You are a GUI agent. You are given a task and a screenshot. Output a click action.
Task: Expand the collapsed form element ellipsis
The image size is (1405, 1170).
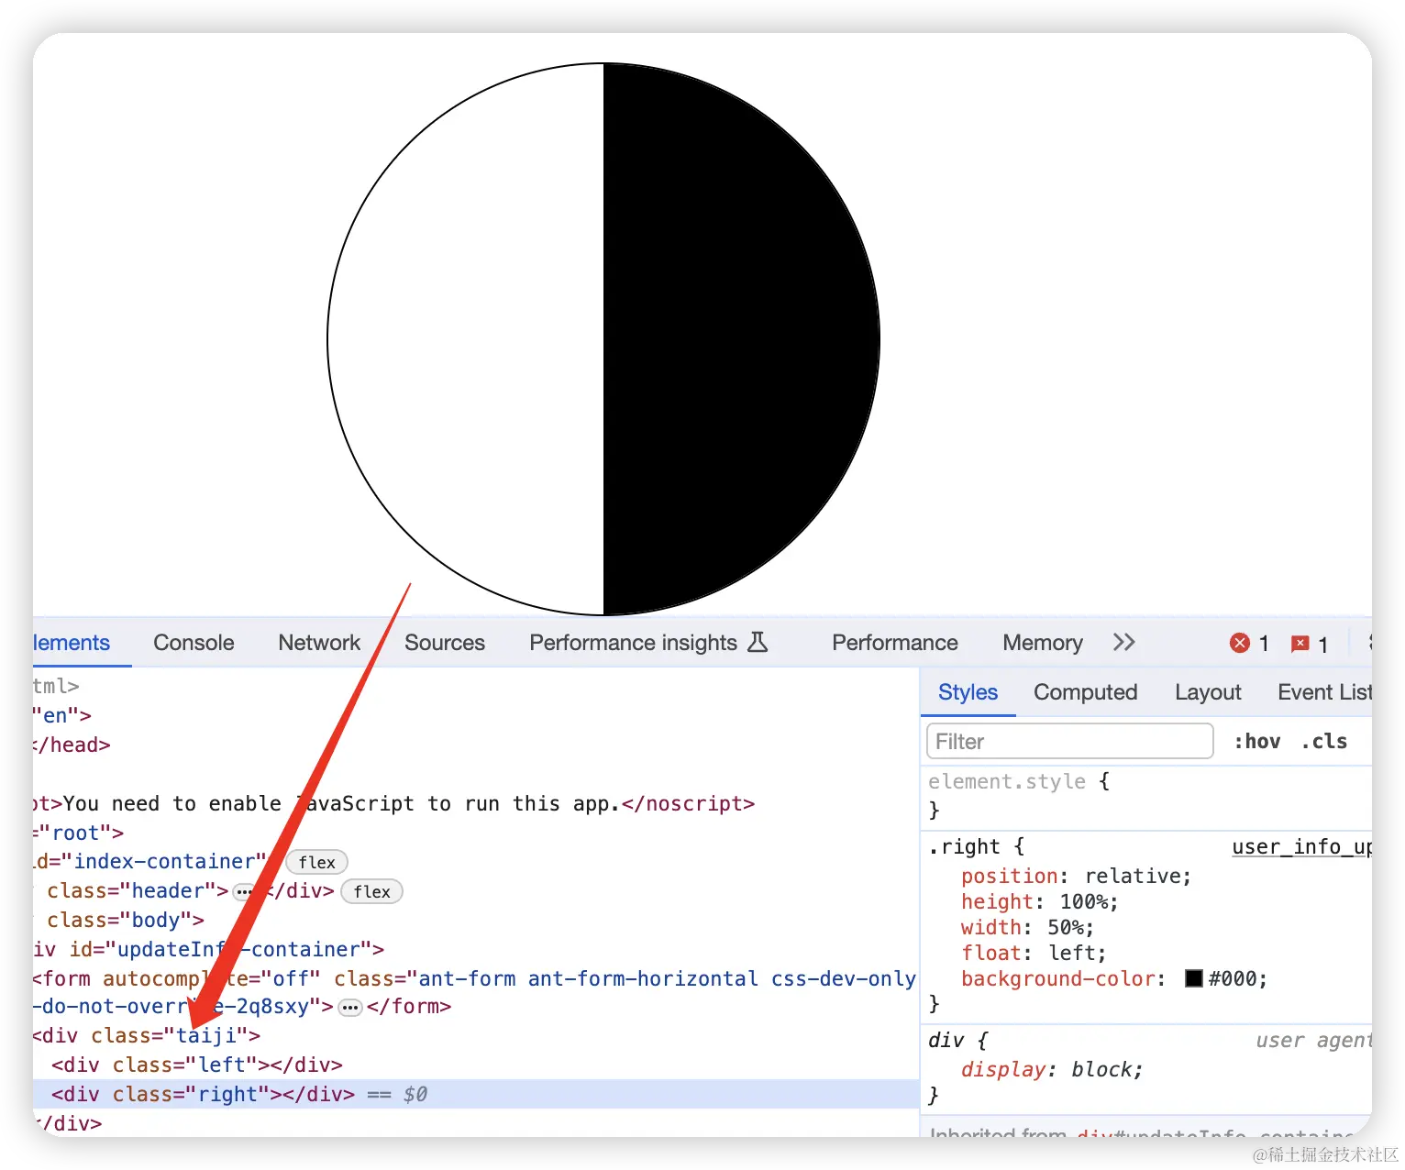click(x=350, y=1008)
